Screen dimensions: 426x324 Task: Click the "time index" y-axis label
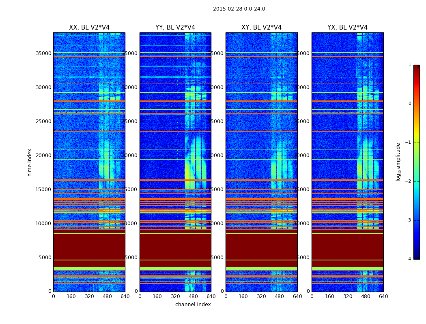tap(30, 162)
